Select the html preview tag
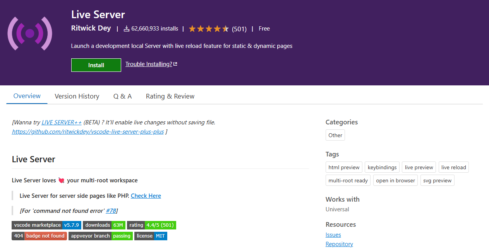489x248 pixels. (344, 167)
